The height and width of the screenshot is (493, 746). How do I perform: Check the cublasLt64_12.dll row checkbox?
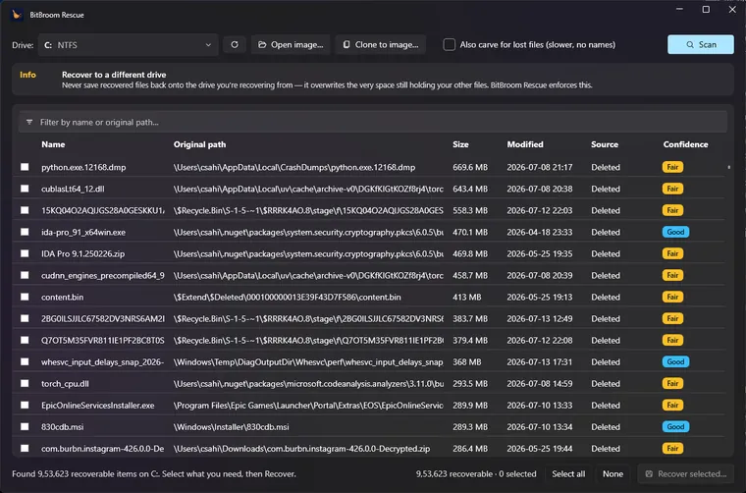[25, 189]
